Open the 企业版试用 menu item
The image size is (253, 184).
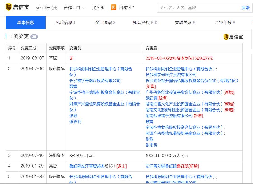click(x=47, y=8)
